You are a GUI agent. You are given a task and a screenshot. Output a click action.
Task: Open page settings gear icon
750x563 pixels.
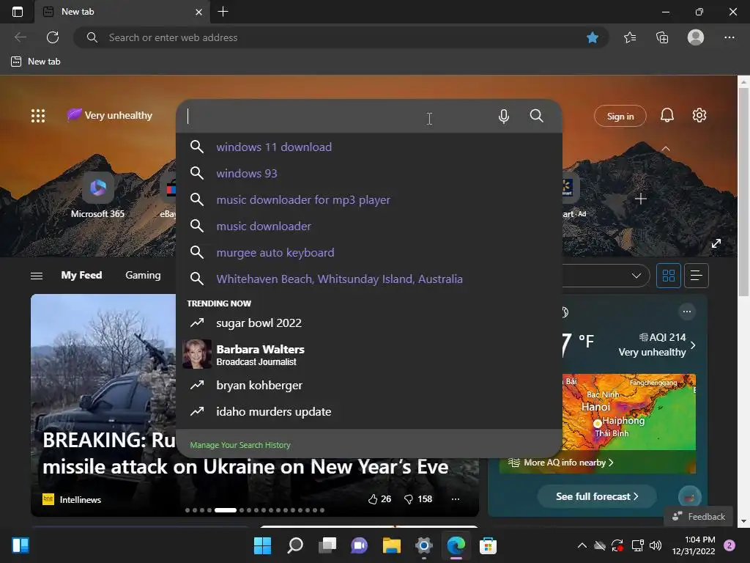pos(699,115)
